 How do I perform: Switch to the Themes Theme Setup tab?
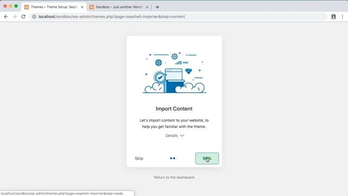[x=54, y=7]
